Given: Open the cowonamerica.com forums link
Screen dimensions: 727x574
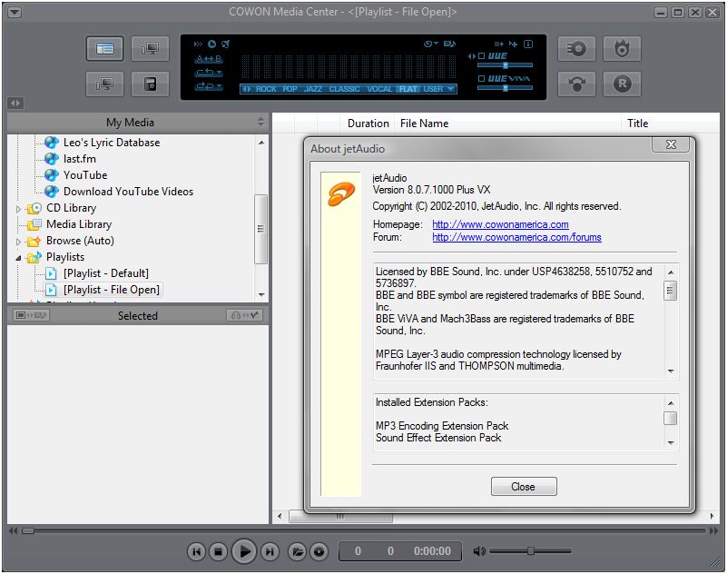Looking at the screenshot, I should (x=516, y=237).
